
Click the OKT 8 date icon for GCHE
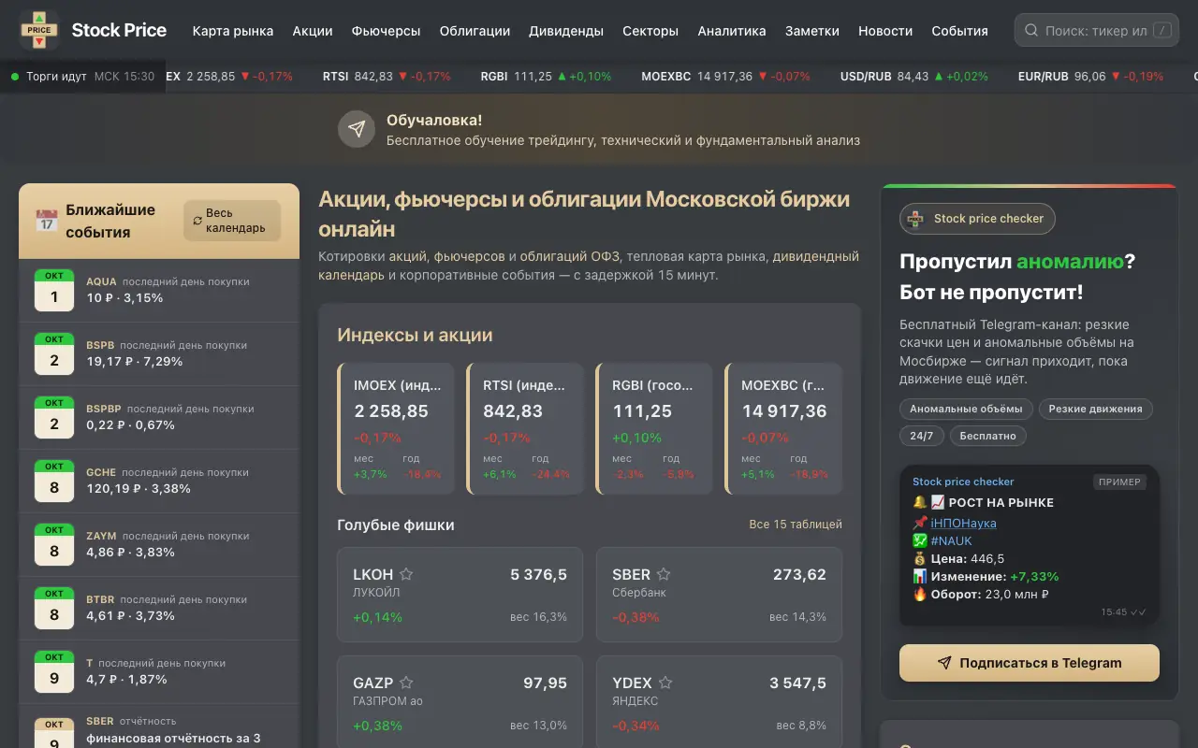click(54, 481)
